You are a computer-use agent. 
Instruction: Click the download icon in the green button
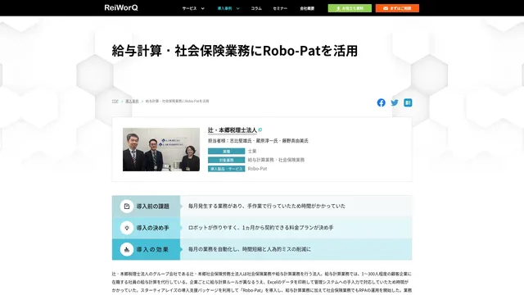point(338,8)
